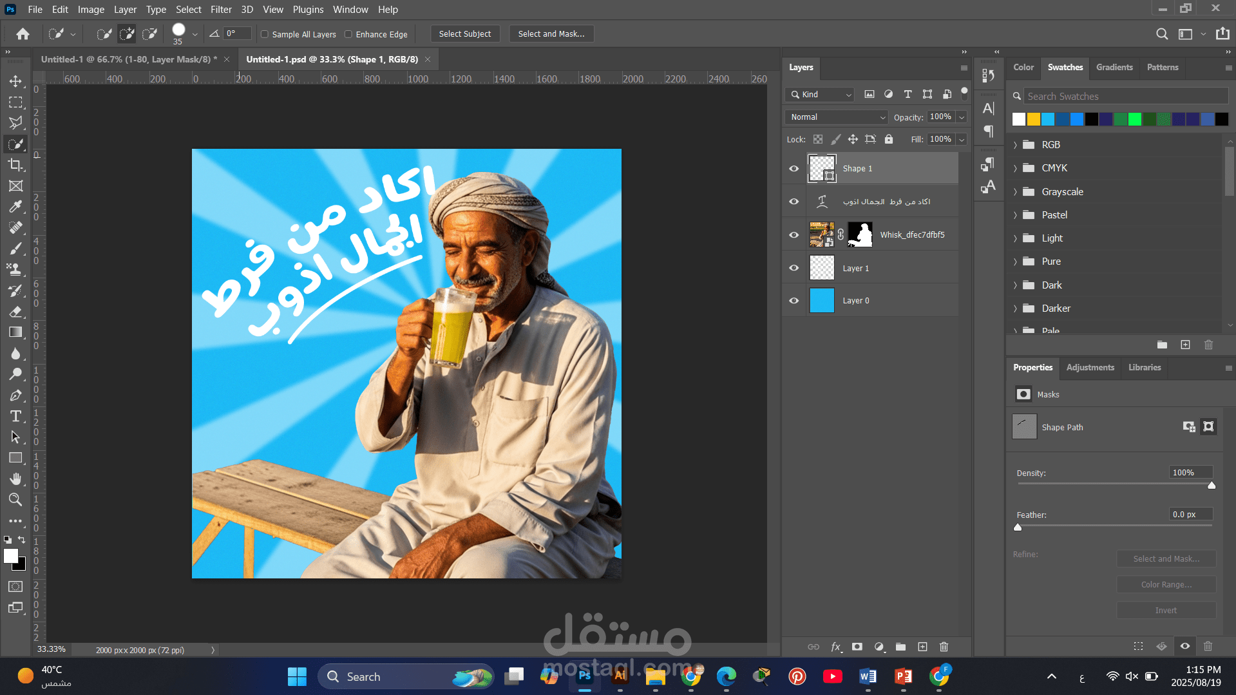Expand the CMYK swatch group
Screen dimensions: 1236x695
click(x=1015, y=168)
